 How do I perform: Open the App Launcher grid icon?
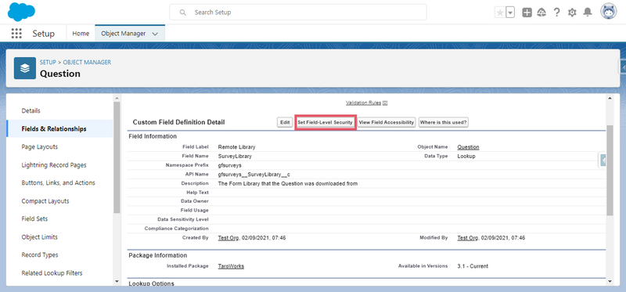tap(16, 34)
